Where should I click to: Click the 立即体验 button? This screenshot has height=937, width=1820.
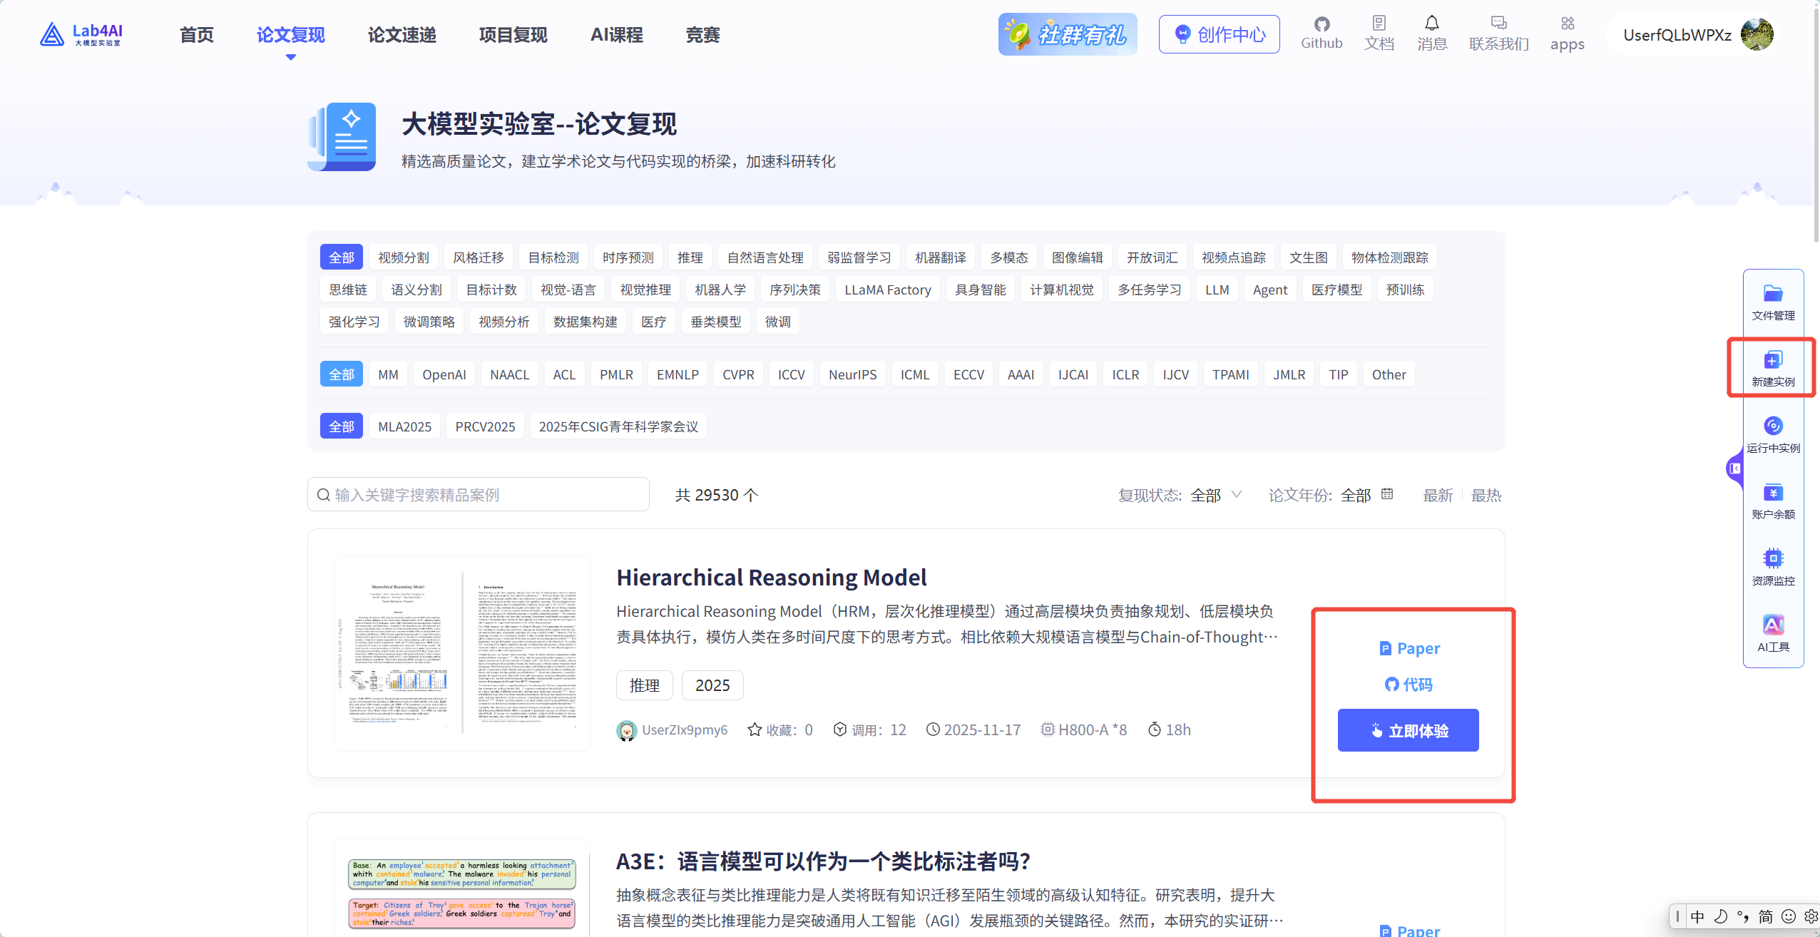[1408, 730]
